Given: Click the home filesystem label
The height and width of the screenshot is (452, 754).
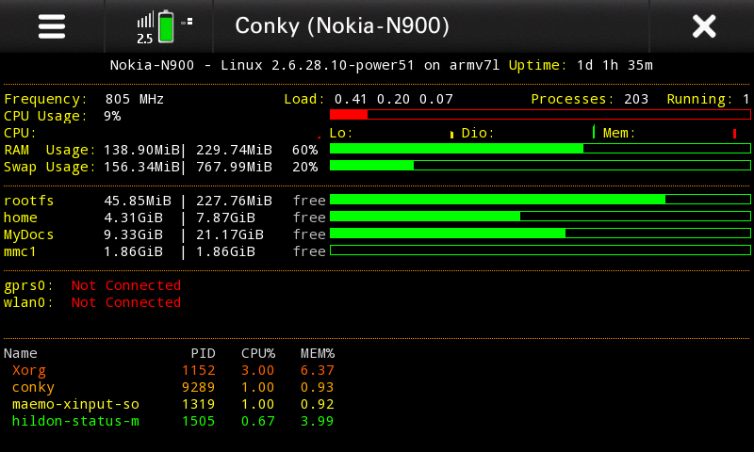Looking at the screenshot, I should click(x=21, y=218).
